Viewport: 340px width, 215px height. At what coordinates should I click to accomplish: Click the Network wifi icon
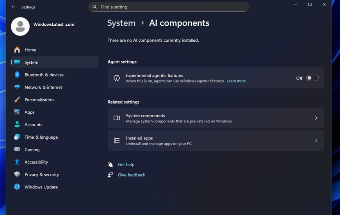17,87
